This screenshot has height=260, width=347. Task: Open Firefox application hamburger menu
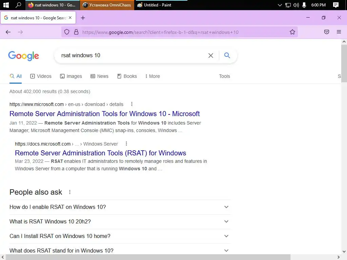point(339,32)
